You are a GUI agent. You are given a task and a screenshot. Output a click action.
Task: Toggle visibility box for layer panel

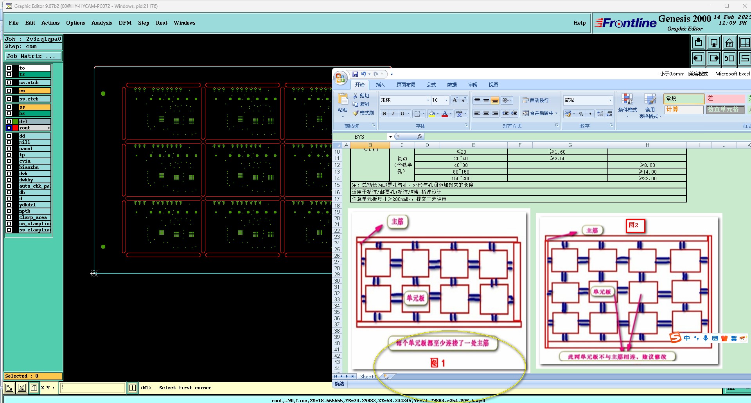pos(9,149)
